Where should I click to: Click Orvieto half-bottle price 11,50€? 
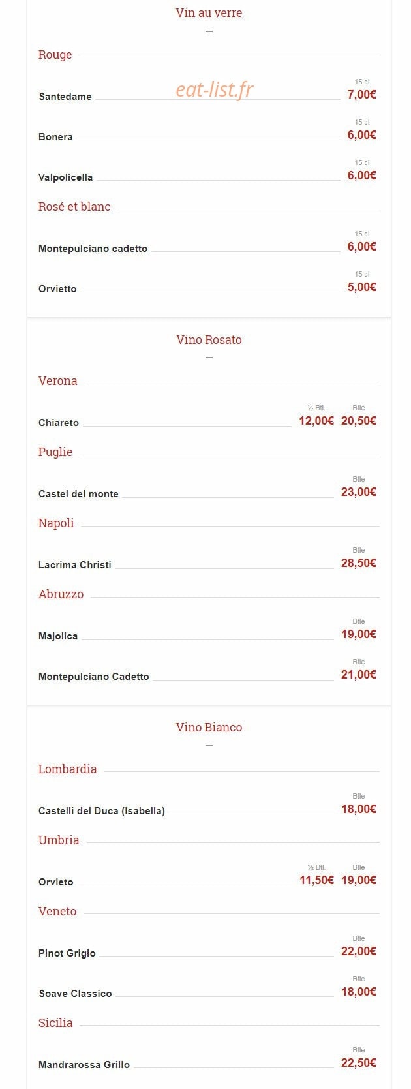tap(316, 880)
